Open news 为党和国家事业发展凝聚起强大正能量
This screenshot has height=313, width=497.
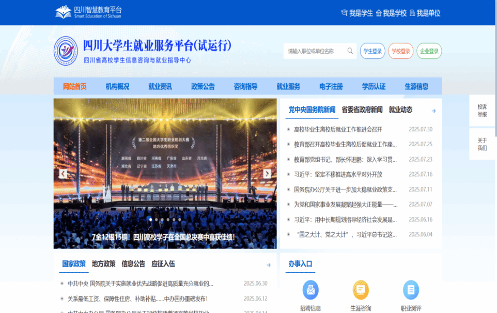[346, 205]
